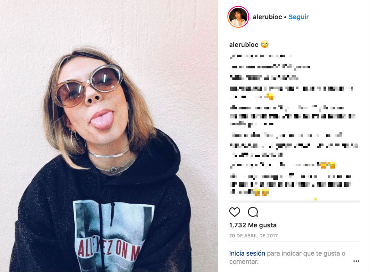
Task: Open alerubioc profile from the header username
Action: 267,17
